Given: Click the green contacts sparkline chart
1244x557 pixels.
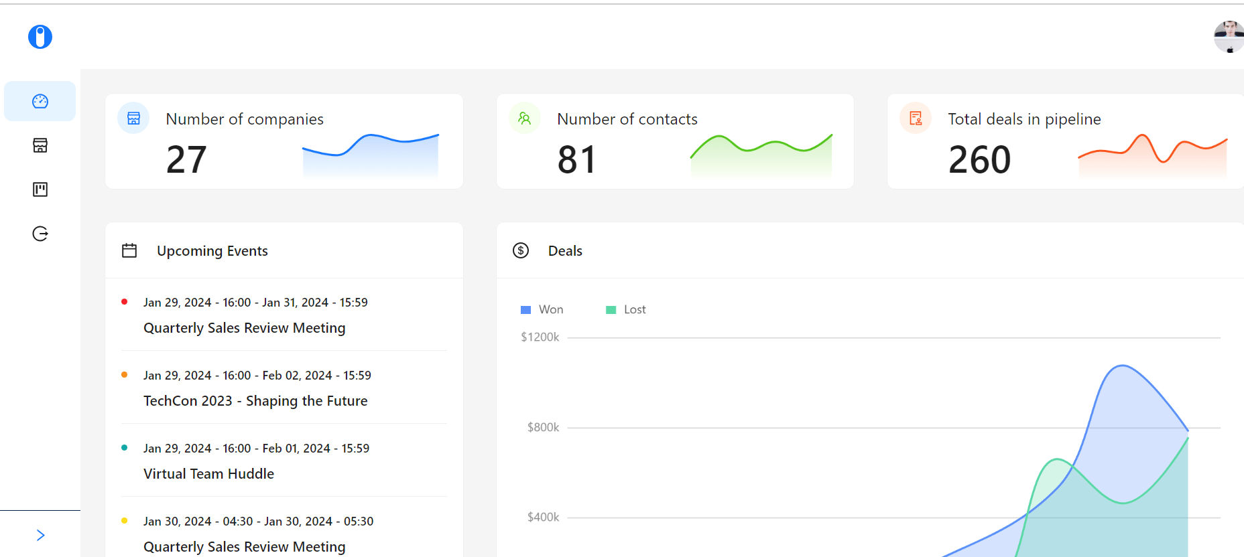Looking at the screenshot, I should 761,155.
